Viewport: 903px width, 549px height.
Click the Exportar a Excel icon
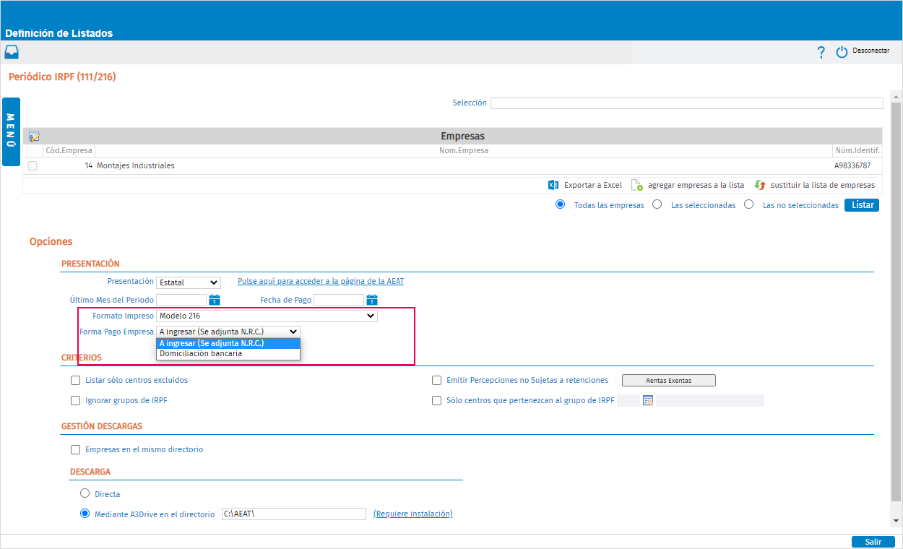[553, 185]
